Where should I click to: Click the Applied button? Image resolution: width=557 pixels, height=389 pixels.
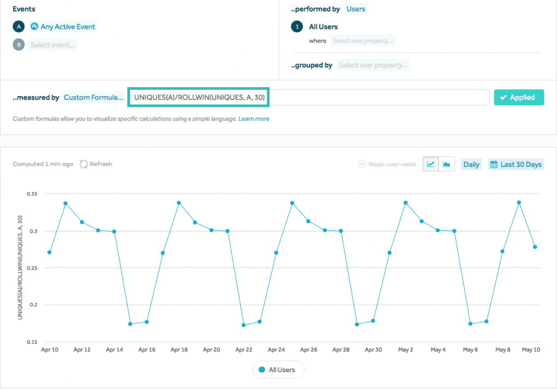point(518,97)
